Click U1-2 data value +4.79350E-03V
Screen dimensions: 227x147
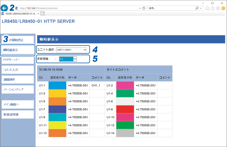146,85
